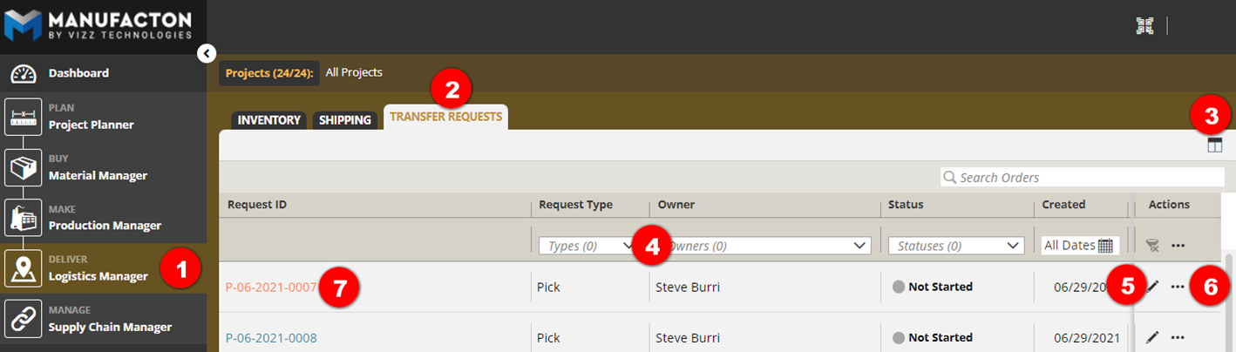1236x352 pixels.
Task: Edit request P-06-2021-0008 with pencil icon
Action: pyautogui.click(x=1152, y=337)
